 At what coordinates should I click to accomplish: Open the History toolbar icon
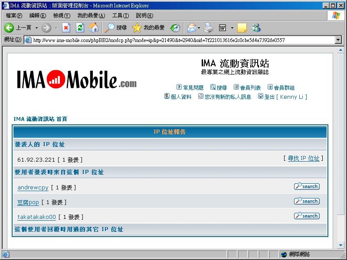click(175, 28)
